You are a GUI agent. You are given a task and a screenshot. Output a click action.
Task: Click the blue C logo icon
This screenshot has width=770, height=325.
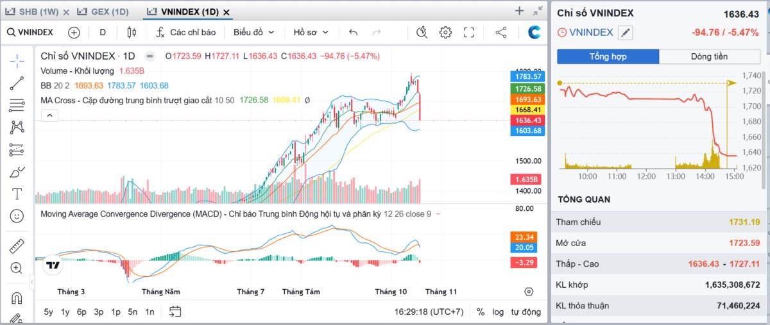535,32
